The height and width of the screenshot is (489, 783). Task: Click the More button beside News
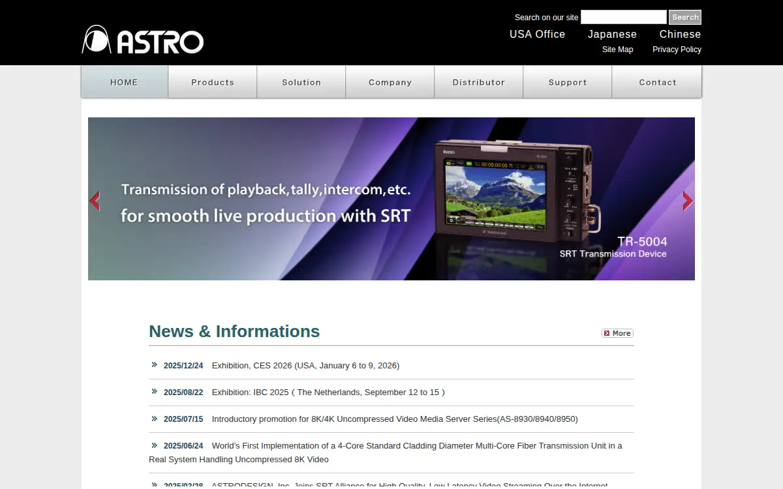tap(617, 333)
